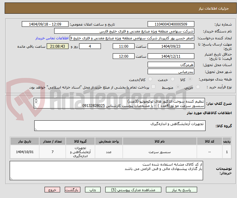Click the چاپ print button
This screenshot has height=198, width=237.
[x=93, y=190]
